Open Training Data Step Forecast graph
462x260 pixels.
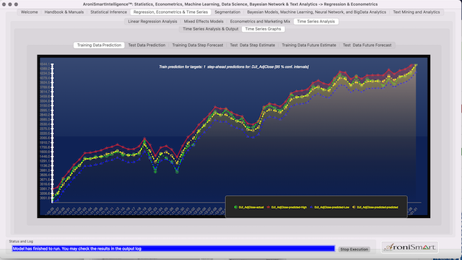click(x=197, y=45)
